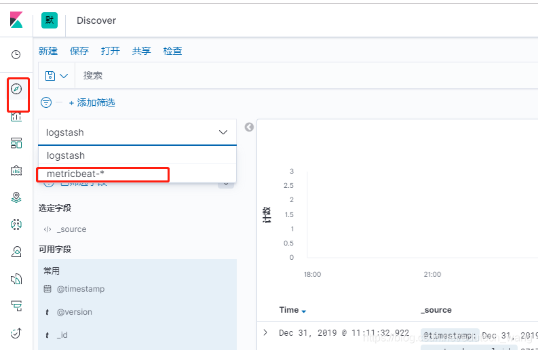Click the @timestamp calendar icon

(x=47, y=289)
